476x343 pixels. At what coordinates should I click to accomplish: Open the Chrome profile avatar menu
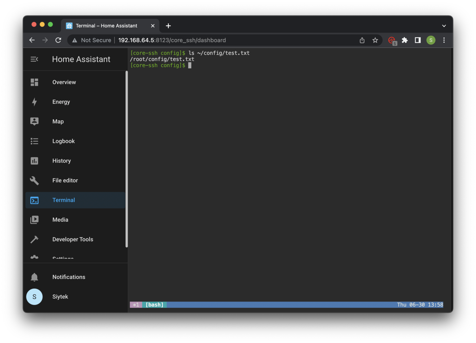coord(431,40)
